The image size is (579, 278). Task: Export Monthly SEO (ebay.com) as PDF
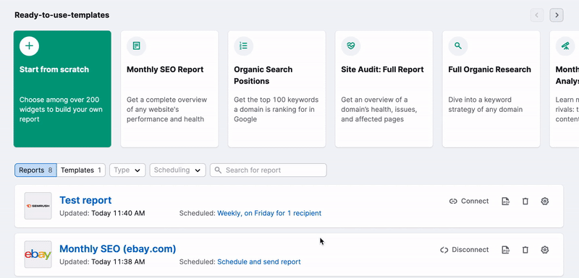click(505, 250)
